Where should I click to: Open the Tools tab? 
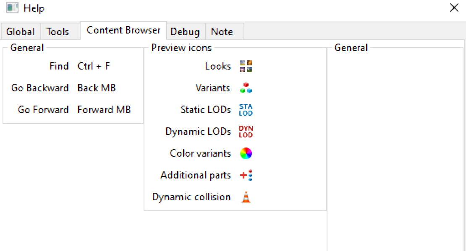coord(58,32)
